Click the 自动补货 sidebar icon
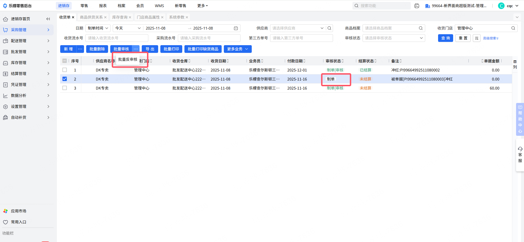The width and height of the screenshot is (524, 242). click(x=5, y=117)
